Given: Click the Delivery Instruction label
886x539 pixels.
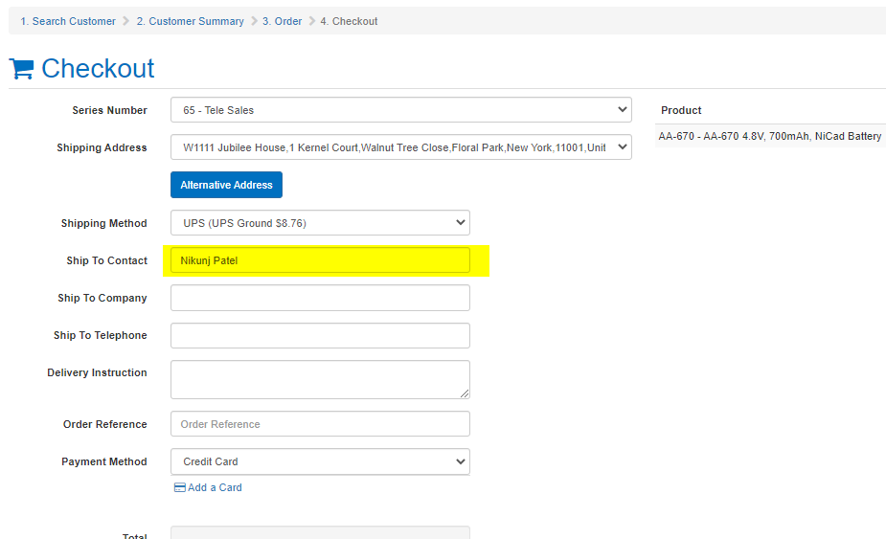Looking at the screenshot, I should pos(97,372).
